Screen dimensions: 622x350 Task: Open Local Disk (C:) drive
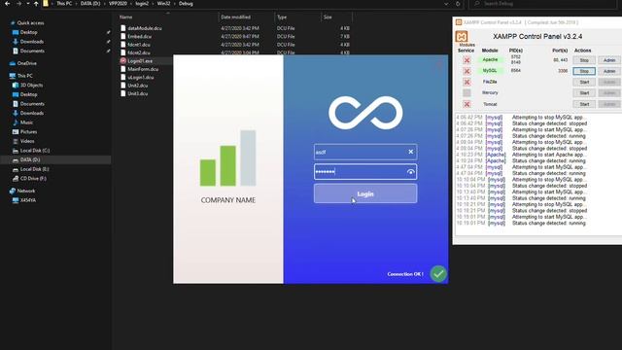click(x=35, y=151)
